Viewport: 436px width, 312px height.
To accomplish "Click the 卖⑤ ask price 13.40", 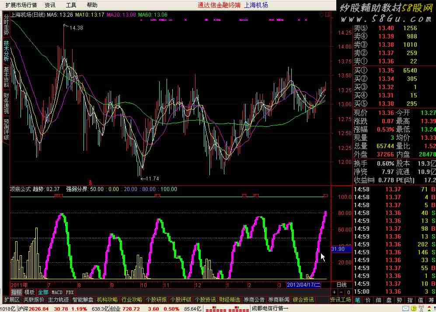I will point(386,28).
